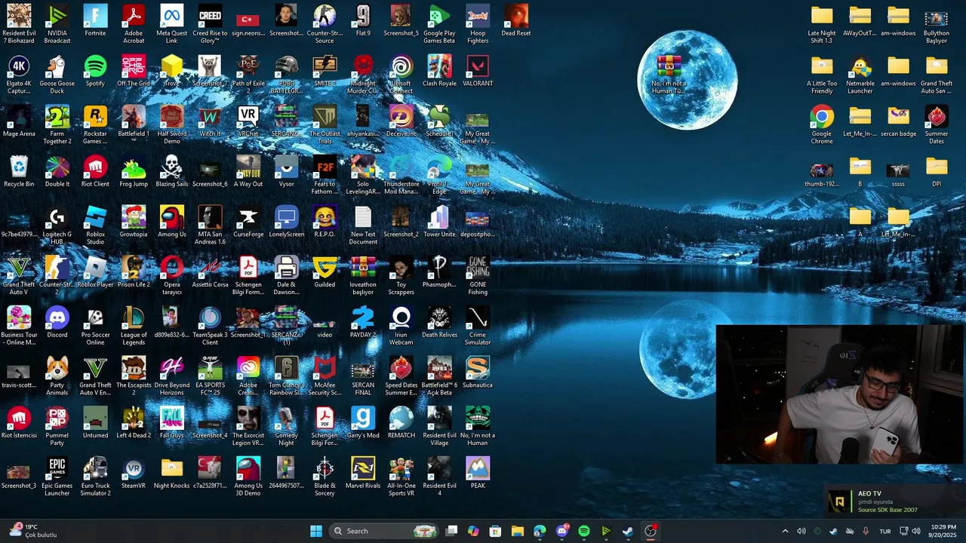Viewport: 966px width, 543px height.
Task: Open the Late Night Shift 1.3 folder
Action: pos(822,25)
